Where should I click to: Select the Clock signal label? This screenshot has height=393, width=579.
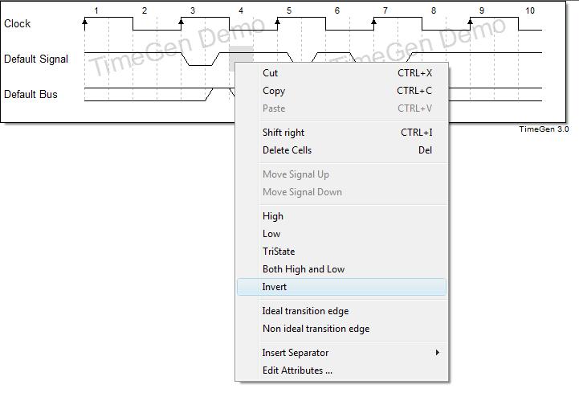[x=18, y=24]
